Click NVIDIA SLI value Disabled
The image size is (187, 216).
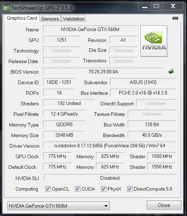tap(110, 178)
